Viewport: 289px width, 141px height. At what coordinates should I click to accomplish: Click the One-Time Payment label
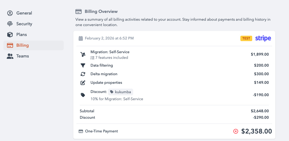pyautogui.click(x=101, y=131)
